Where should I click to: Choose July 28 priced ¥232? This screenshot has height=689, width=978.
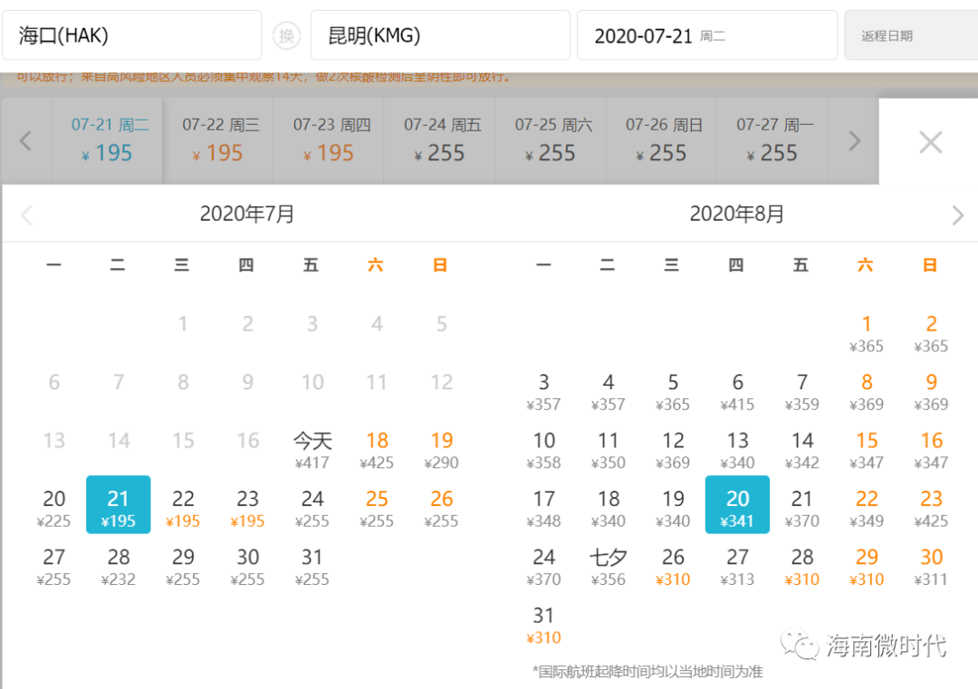pyautogui.click(x=119, y=566)
